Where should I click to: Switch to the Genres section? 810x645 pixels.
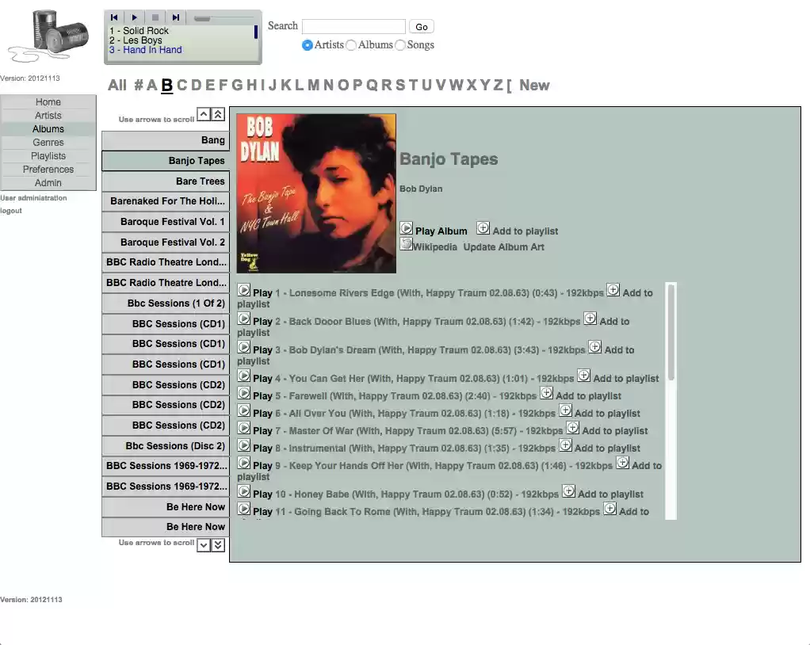pos(48,142)
